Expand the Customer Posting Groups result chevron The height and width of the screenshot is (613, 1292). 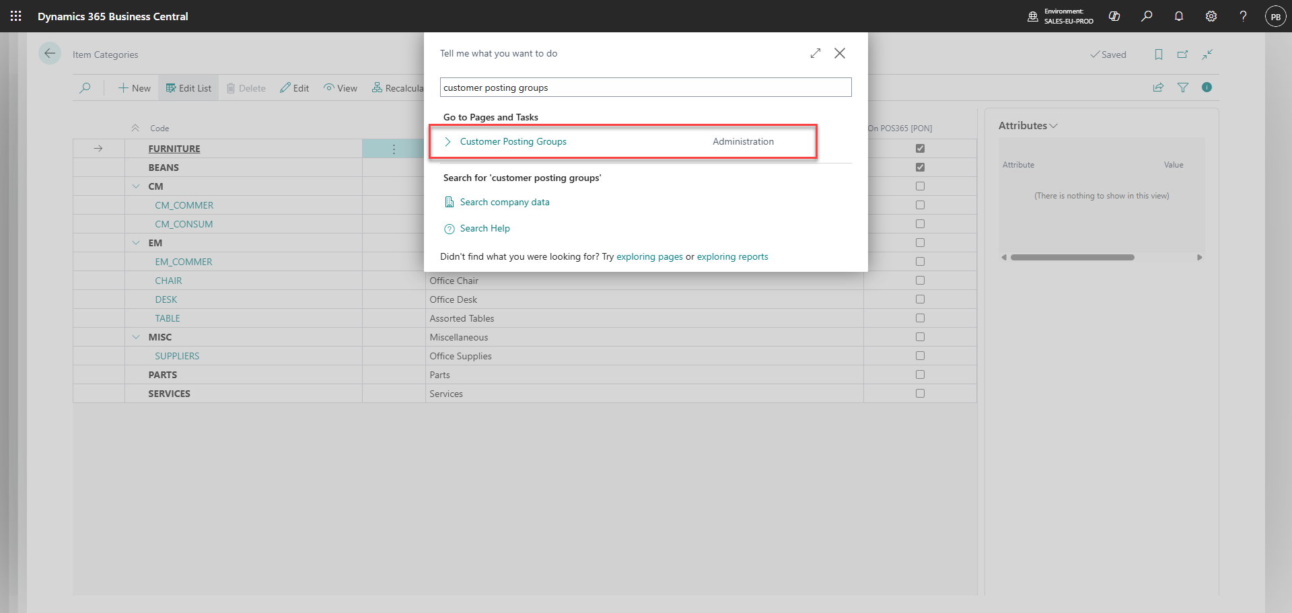448,141
